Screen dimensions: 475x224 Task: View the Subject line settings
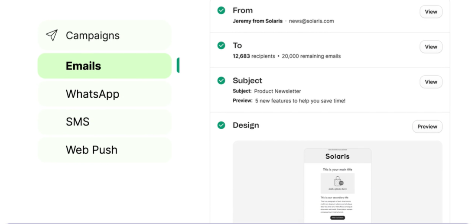pyautogui.click(x=431, y=82)
